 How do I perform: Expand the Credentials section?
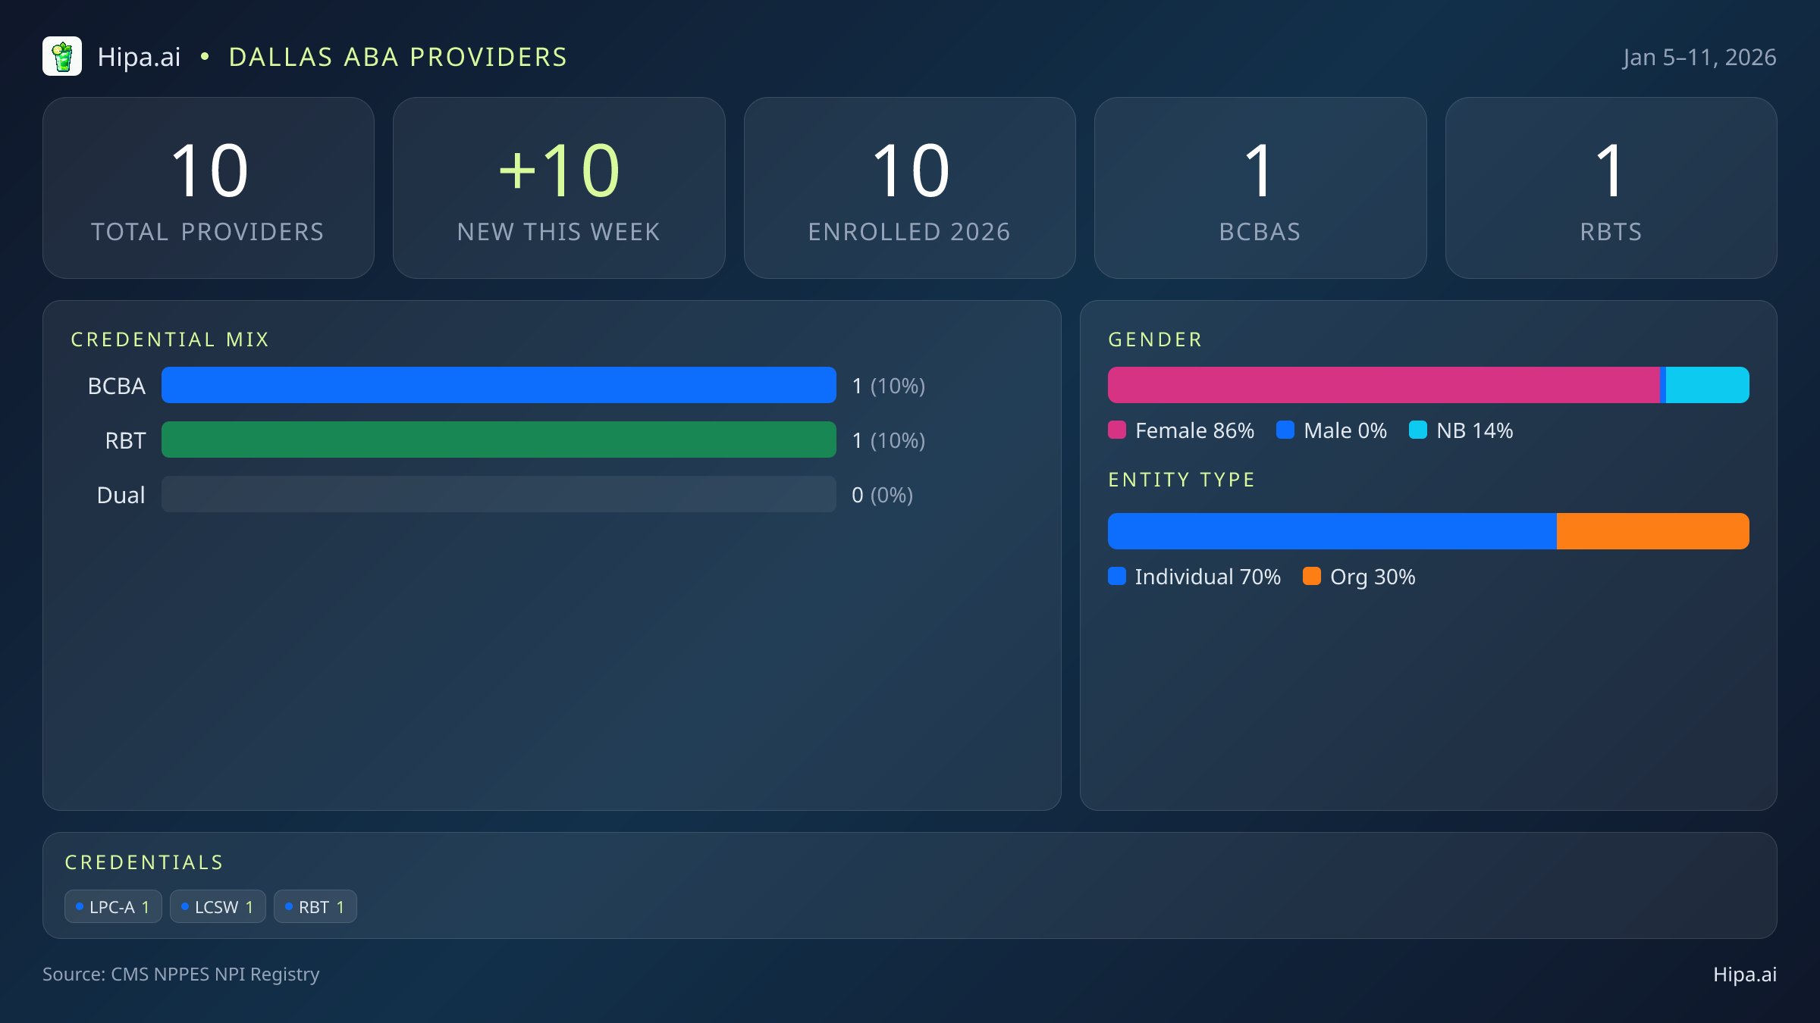tap(144, 862)
